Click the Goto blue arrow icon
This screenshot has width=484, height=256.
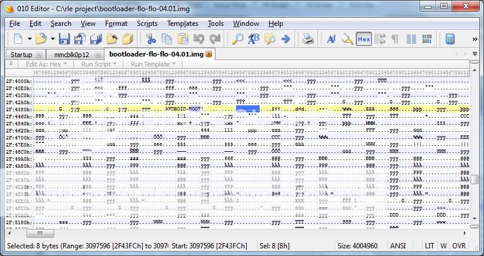286,39
